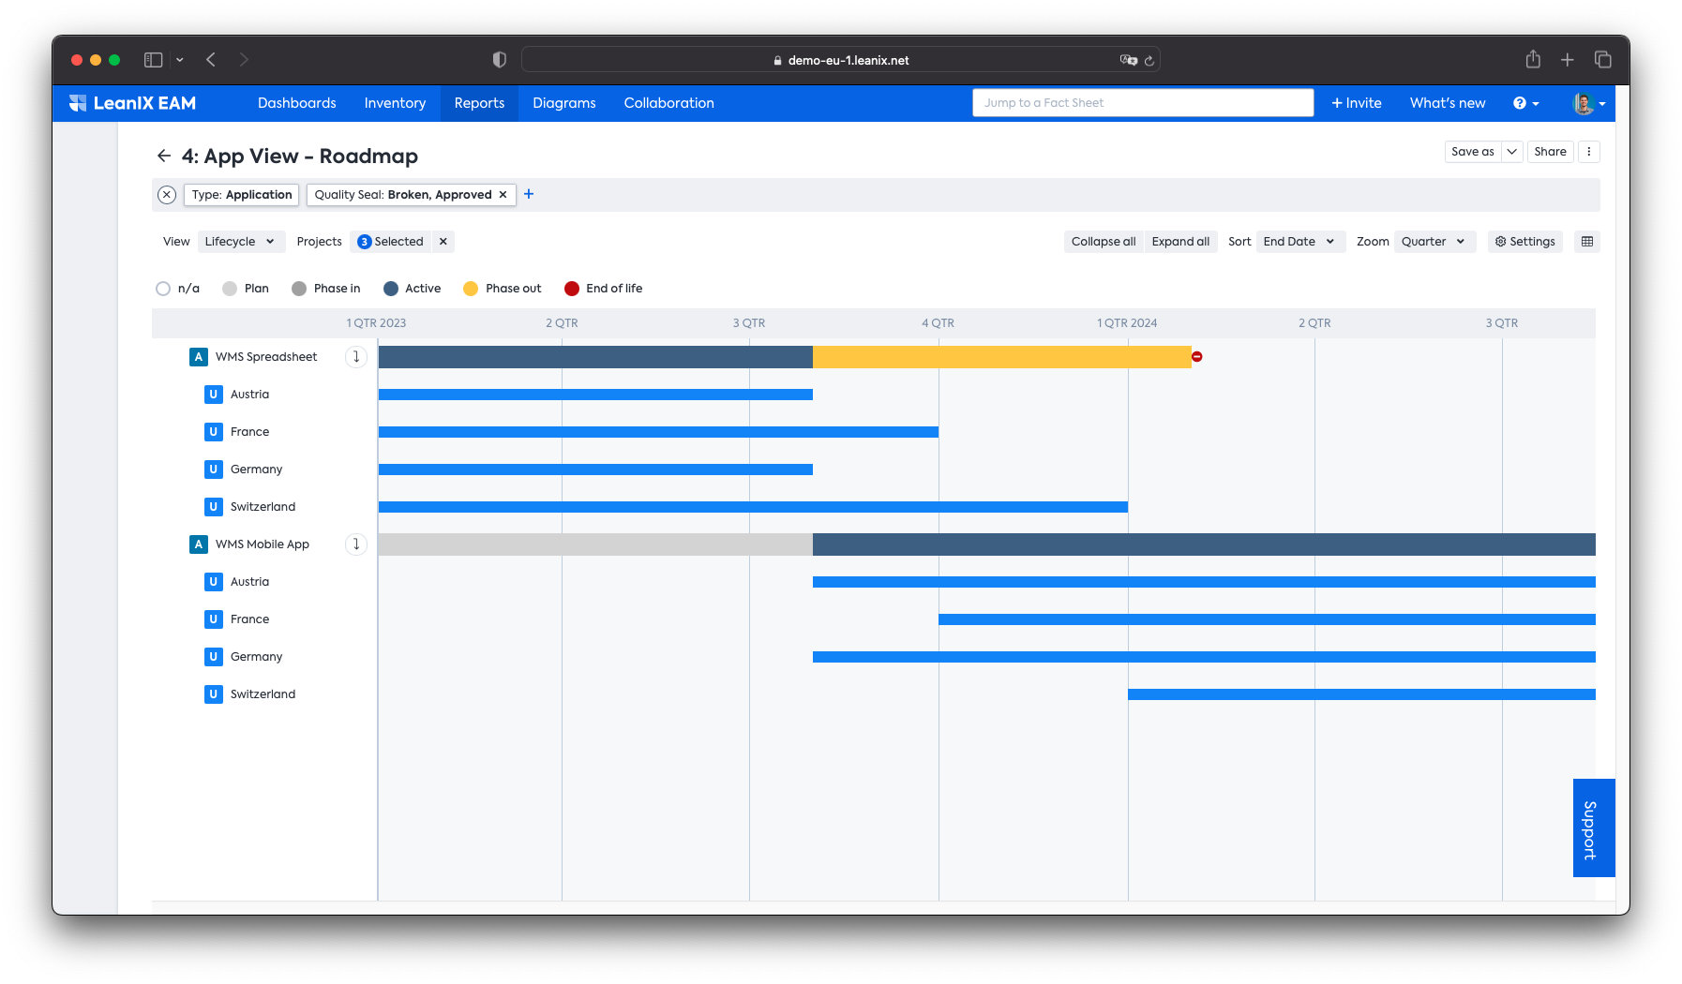Click the LeanIX EAM logo
The height and width of the screenshot is (984, 1682).
click(132, 103)
